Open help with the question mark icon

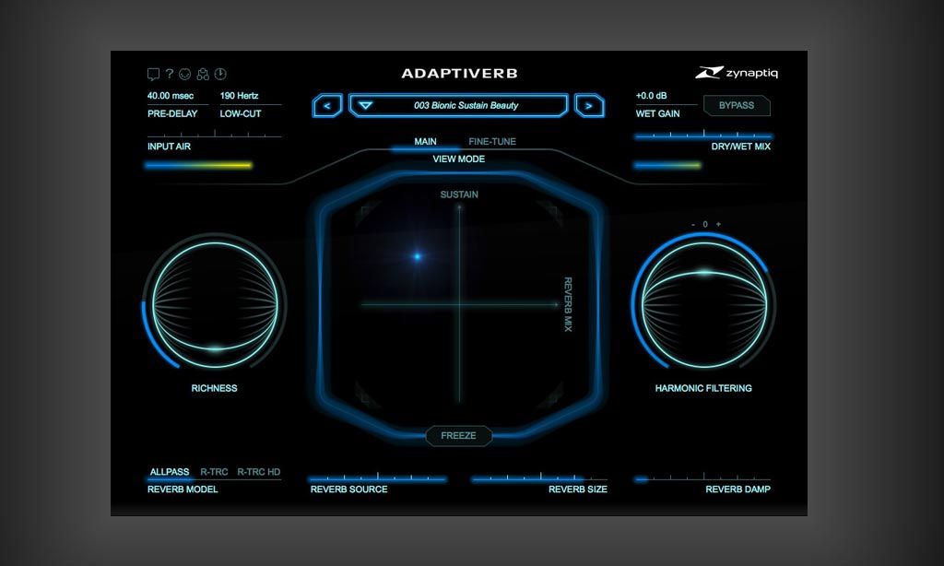click(x=170, y=74)
